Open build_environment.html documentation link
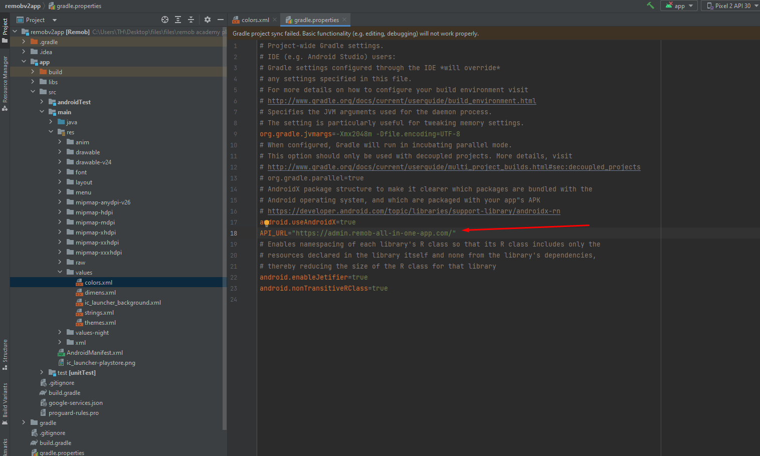The image size is (760, 456). click(x=402, y=101)
